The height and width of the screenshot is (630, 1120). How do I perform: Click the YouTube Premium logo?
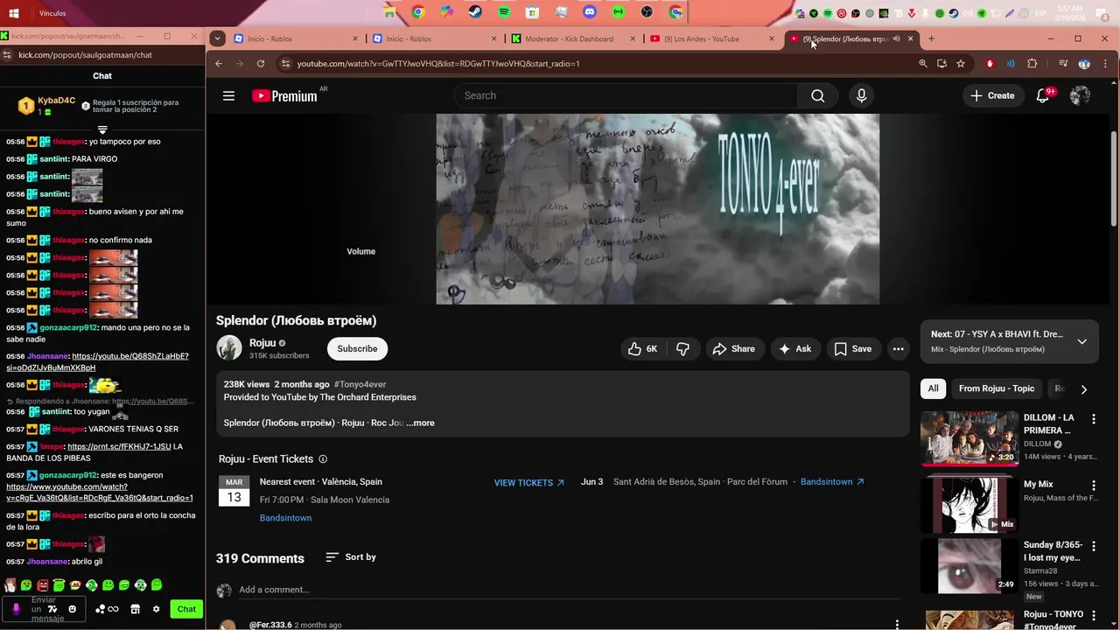point(284,95)
